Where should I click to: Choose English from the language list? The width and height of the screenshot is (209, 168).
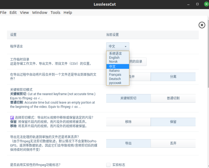click(x=118, y=58)
